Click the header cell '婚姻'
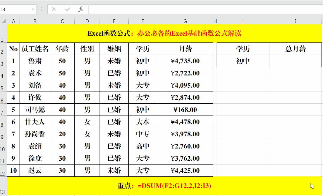Screen dimensions: 323x196 [114, 49]
